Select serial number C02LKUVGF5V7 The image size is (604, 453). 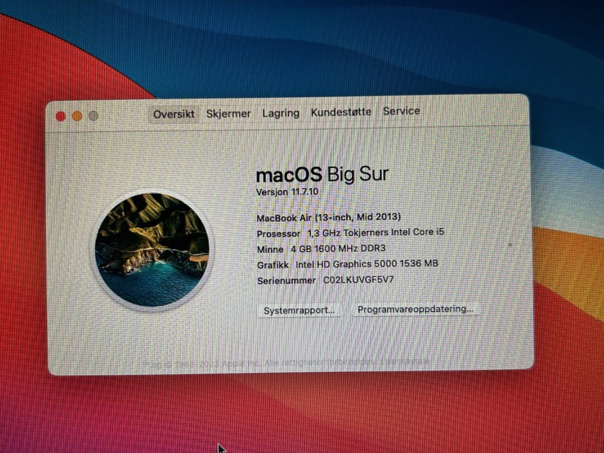click(x=358, y=279)
